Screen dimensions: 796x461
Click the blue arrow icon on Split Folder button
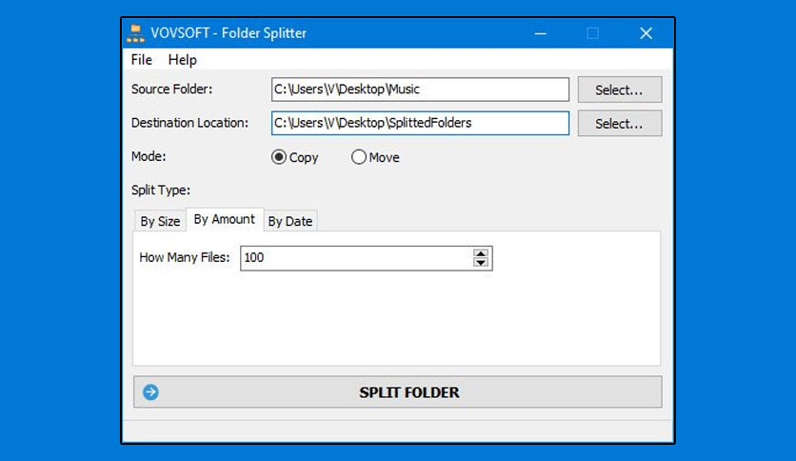(x=150, y=392)
